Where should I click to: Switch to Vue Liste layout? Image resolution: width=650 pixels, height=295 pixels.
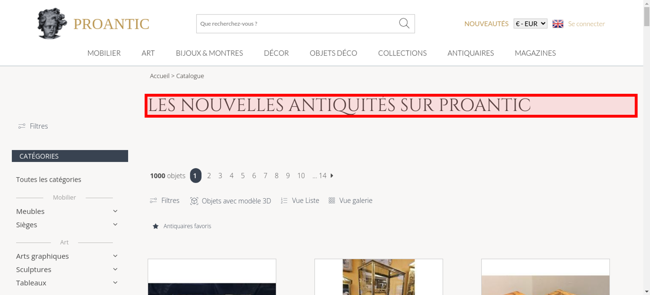click(x=300, y=201)
